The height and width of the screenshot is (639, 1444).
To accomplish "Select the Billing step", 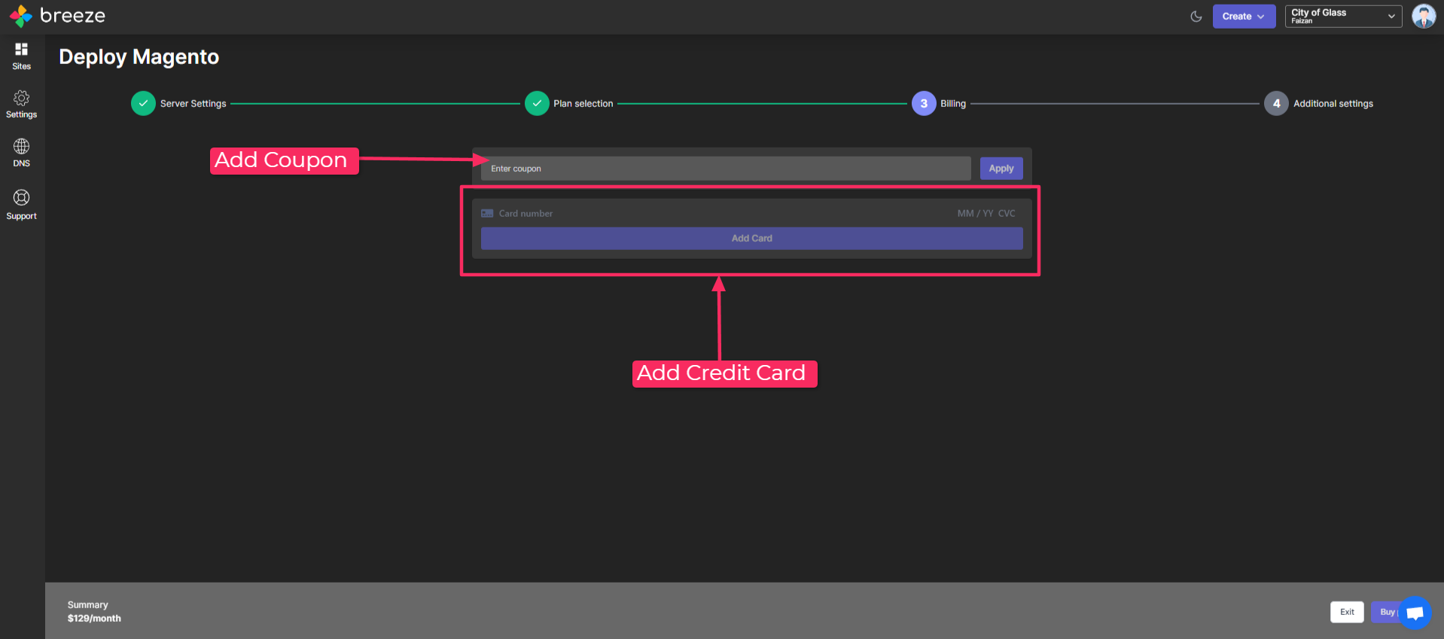I will coord(939,104).
